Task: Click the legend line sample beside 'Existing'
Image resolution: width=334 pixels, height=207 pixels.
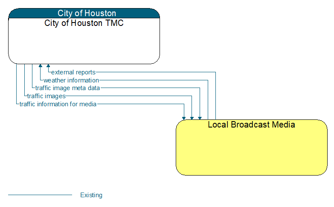Action: coord(40,195)
